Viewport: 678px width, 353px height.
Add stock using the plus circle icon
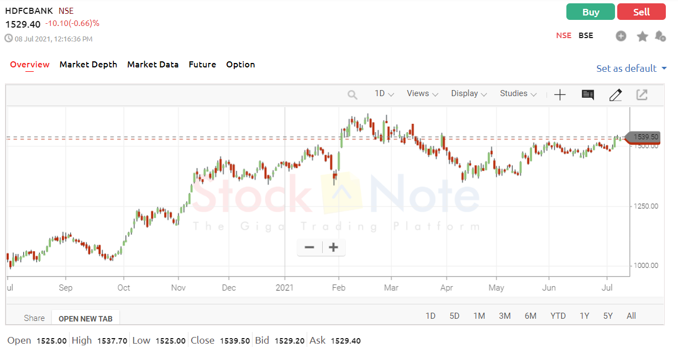pos(621,36)
